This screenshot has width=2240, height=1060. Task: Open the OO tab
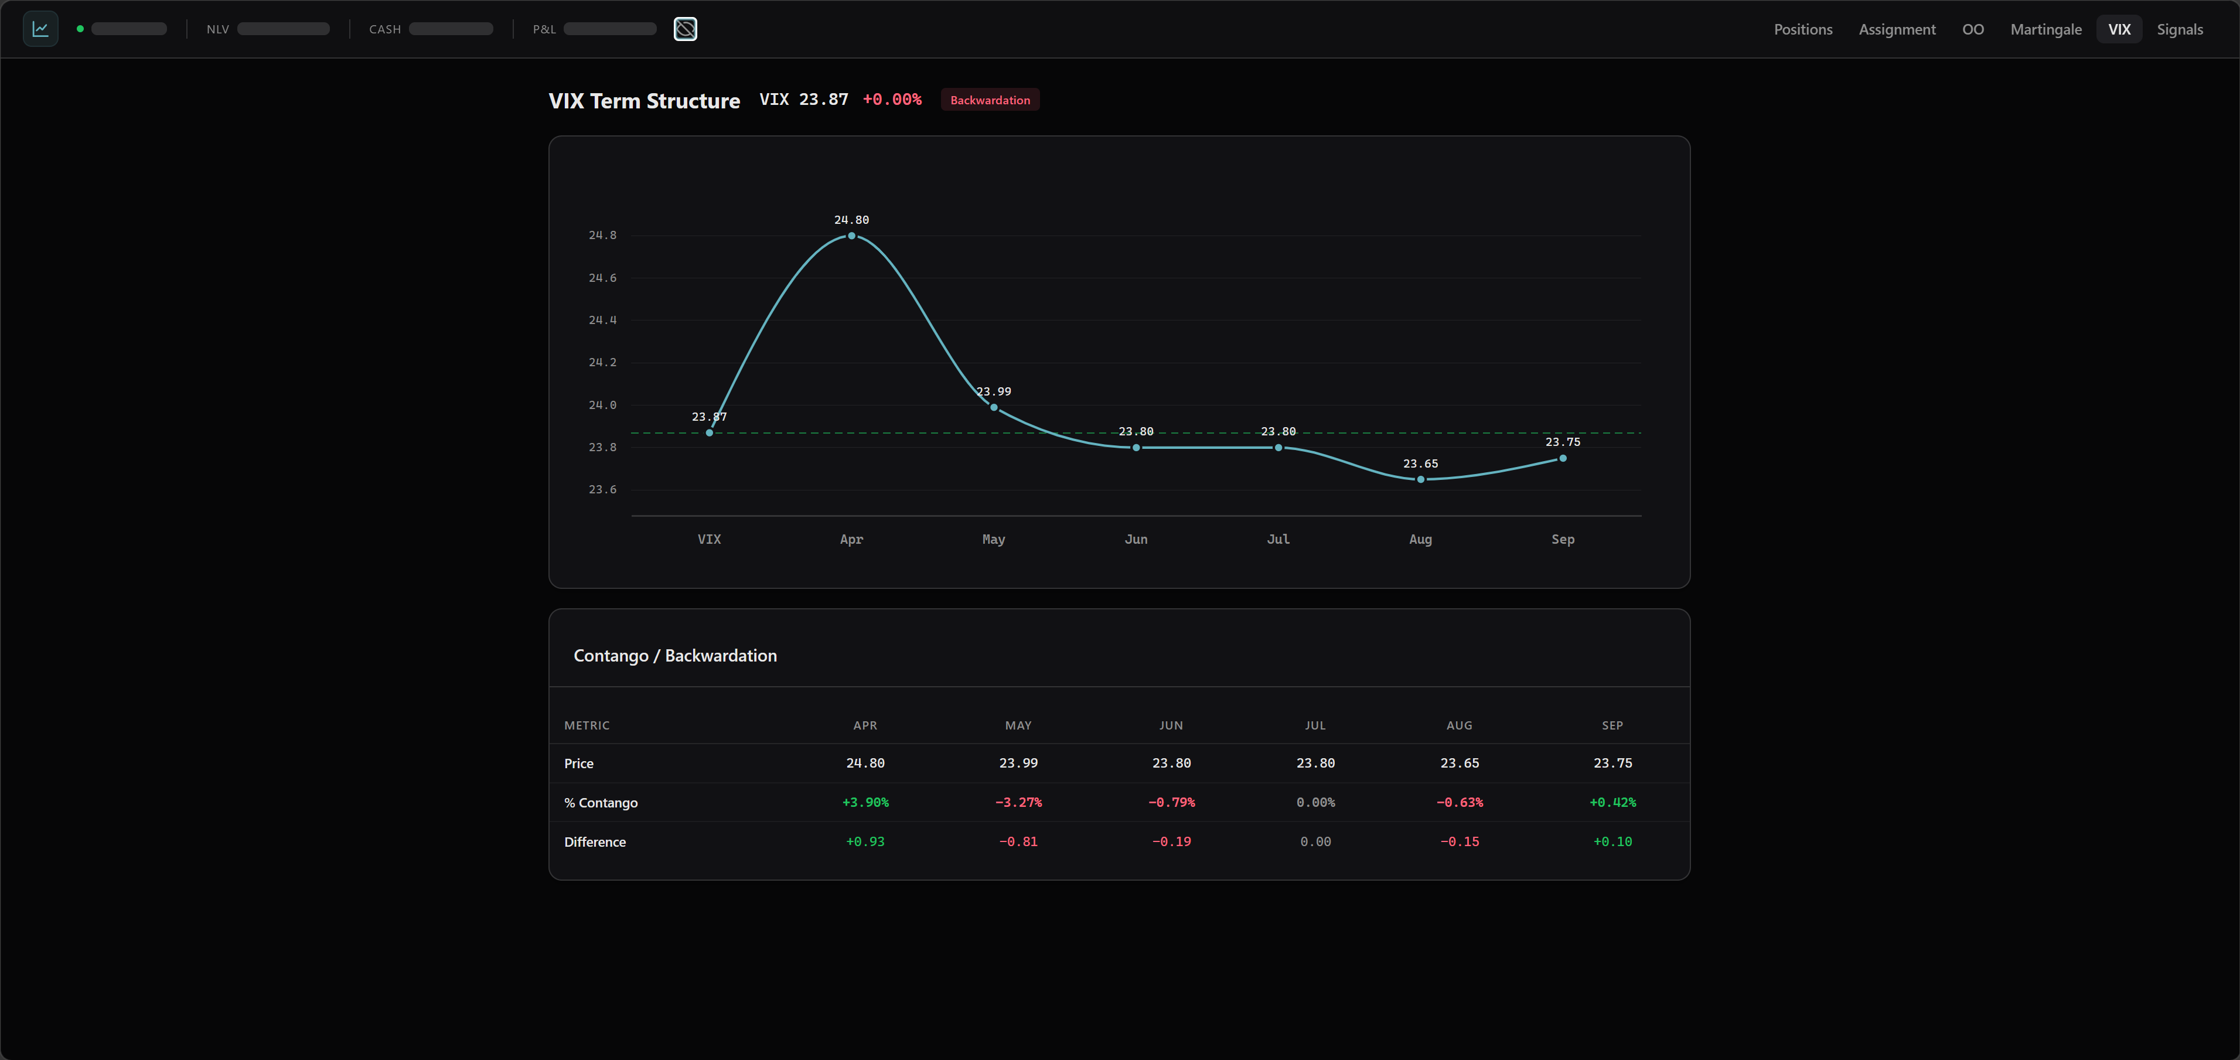1972,29
